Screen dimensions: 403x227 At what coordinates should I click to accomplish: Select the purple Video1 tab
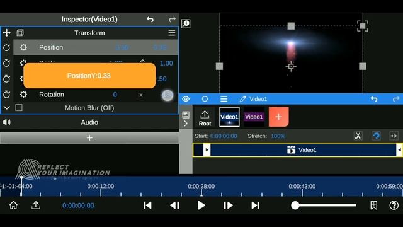click(x=254, y=117)
